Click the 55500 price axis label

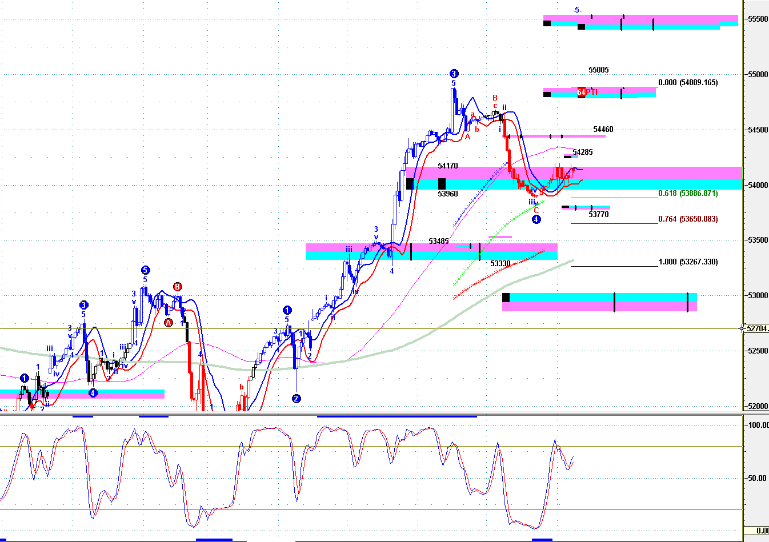tap(758, 19)
